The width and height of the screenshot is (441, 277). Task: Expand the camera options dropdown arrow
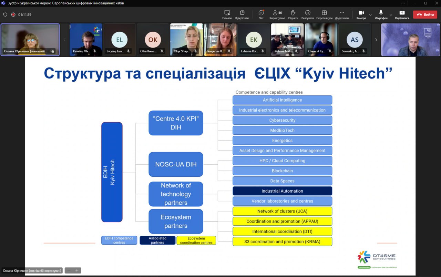click(370, 15)
